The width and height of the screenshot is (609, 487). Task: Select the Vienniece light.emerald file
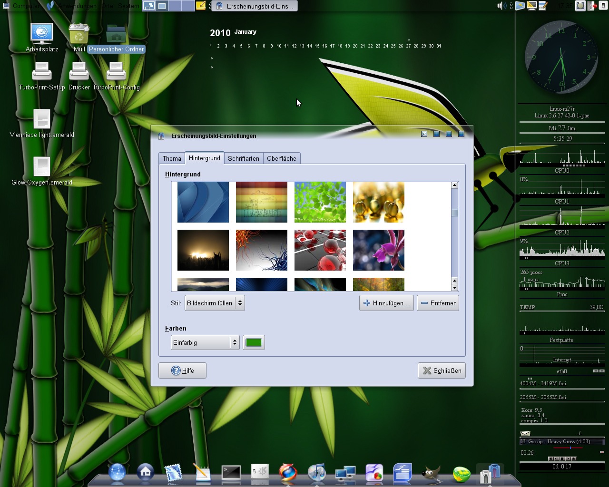pyautogui.click(x=42, y=124)
